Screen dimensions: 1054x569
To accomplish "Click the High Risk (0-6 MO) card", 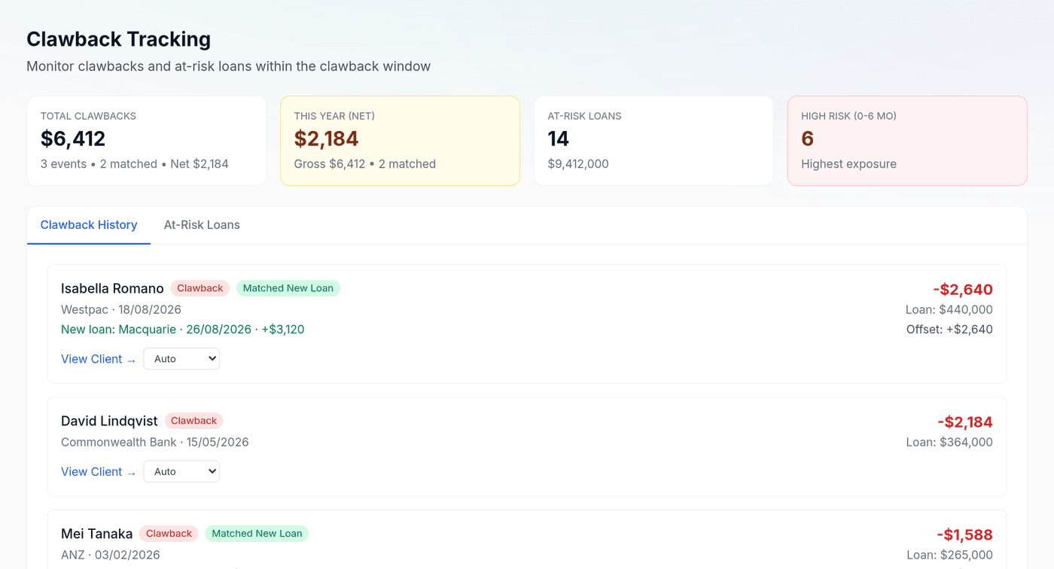I will pos(907,141).
